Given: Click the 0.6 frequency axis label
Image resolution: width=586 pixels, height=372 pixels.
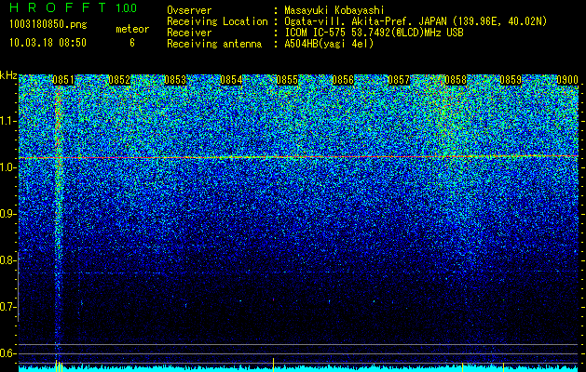Looking at the screenshot, I should (7, 353).
